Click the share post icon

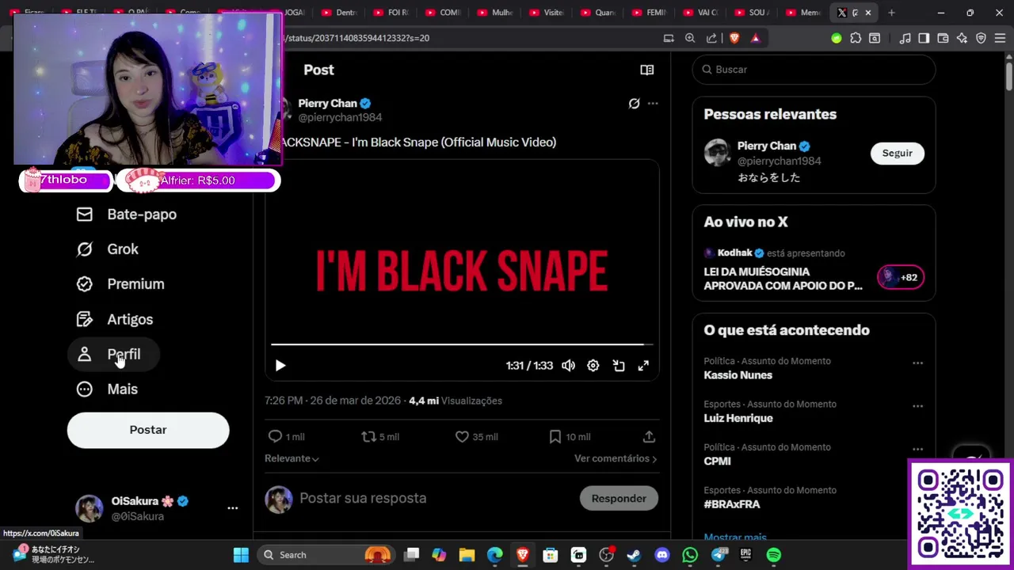tap(649, 437)
